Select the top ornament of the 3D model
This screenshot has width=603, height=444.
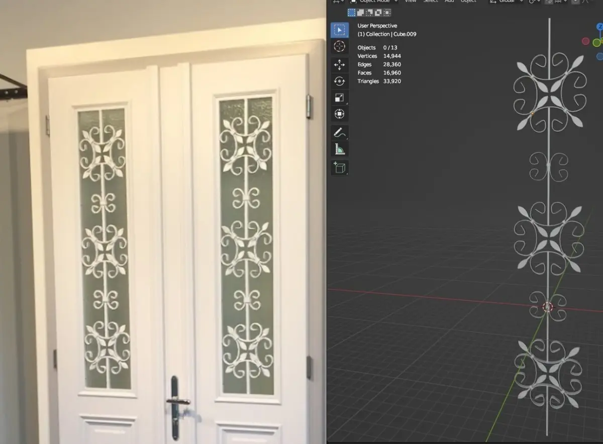coord(549,92)
